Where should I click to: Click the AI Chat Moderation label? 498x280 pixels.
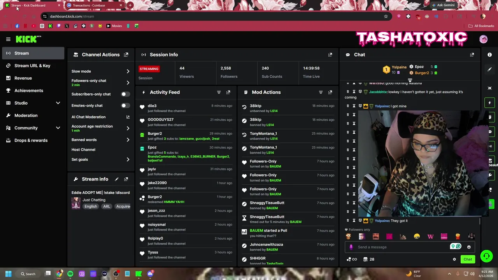coord(88,117)
